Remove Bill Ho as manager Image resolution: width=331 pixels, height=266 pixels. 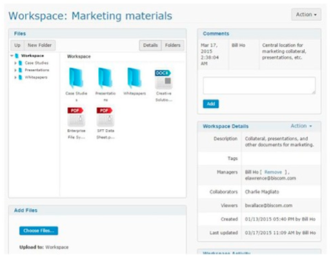coord(273,172)
